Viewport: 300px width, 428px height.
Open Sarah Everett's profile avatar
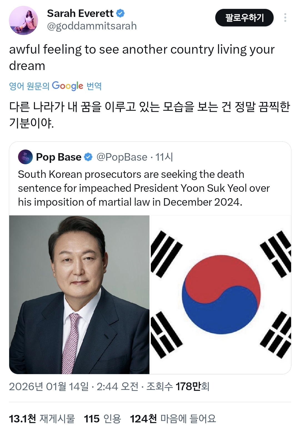pos(23,20)
